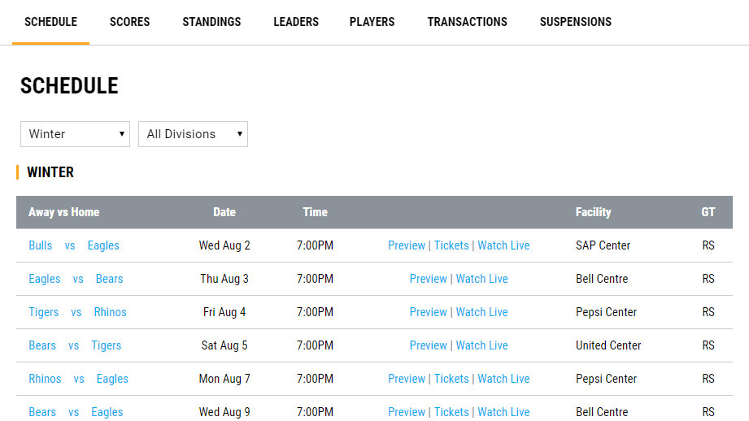Go to the Leaders tab
Screen dimensions: 749x421
click(296, 22)
